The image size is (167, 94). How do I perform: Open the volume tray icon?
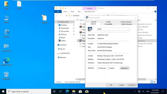tap(143, 91)
